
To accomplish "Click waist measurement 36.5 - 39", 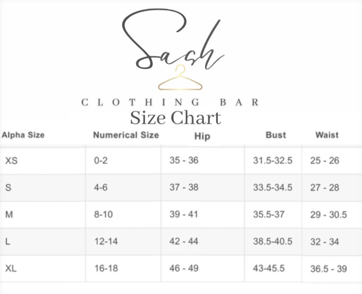I will pos(328,268).
